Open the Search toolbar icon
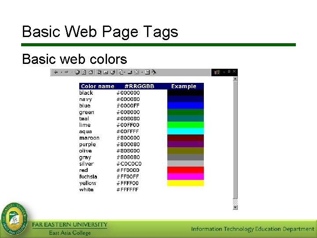This screenshot has width=317, height=238. [99, 72]
